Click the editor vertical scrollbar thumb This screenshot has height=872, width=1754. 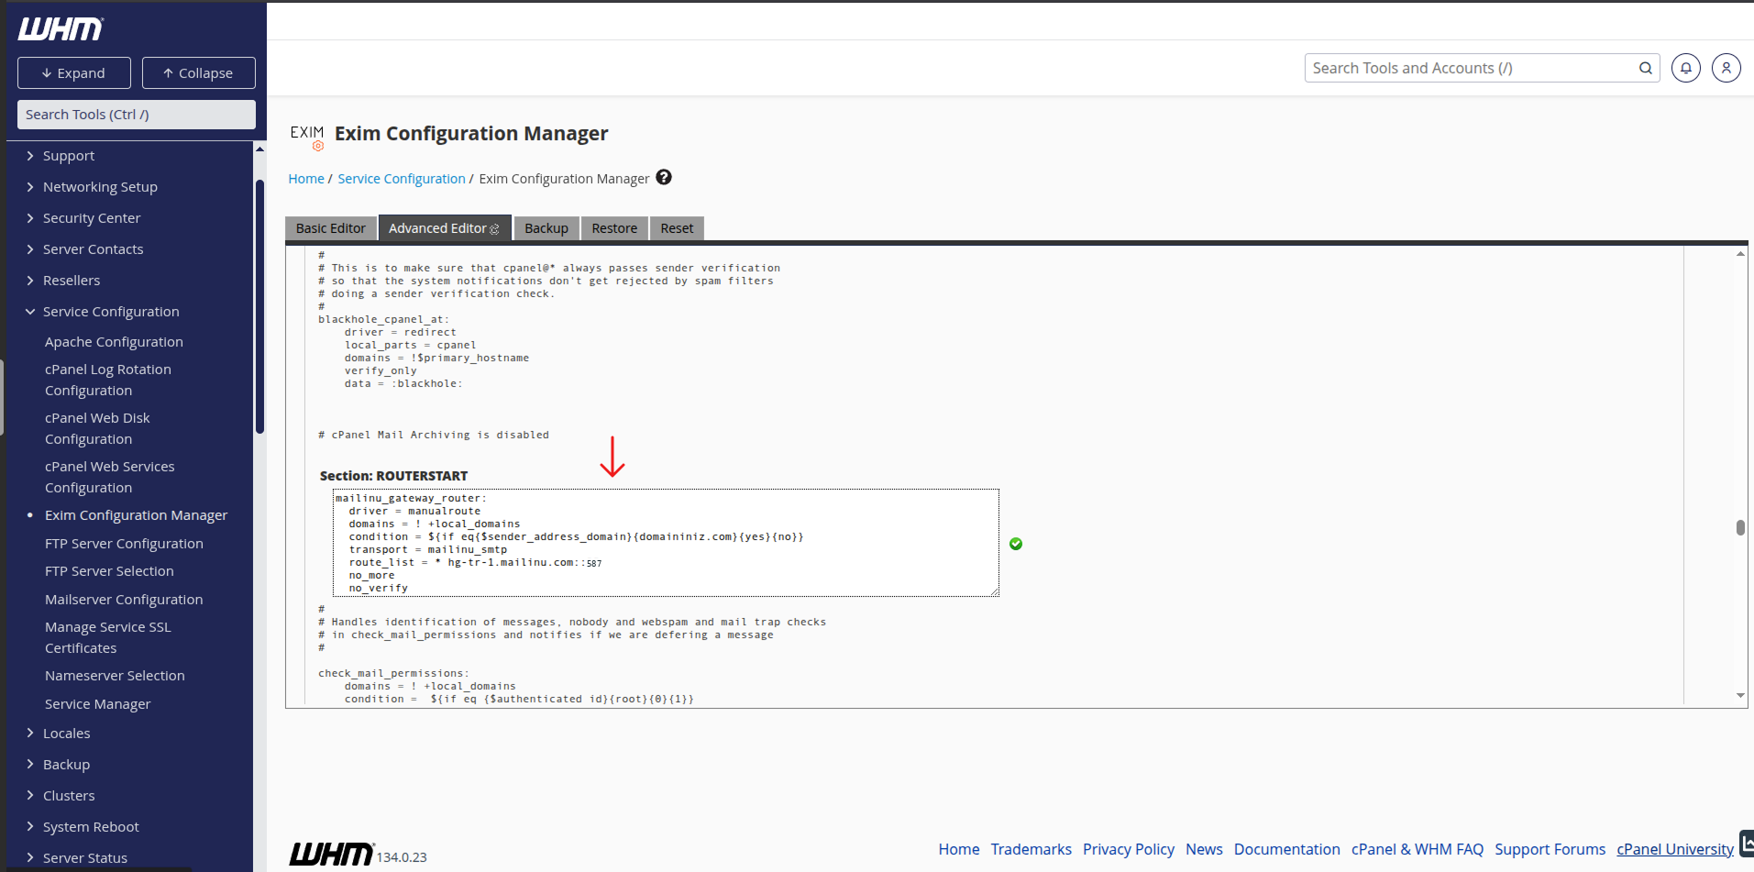[1740, 527]
